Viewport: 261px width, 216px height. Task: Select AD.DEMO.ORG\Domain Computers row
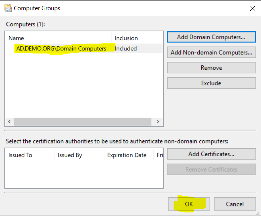pos(84,48)
